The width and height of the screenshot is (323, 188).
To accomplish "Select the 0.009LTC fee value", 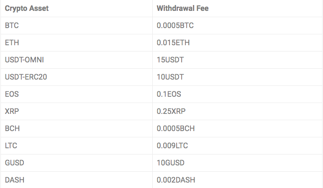I will 172,146.
